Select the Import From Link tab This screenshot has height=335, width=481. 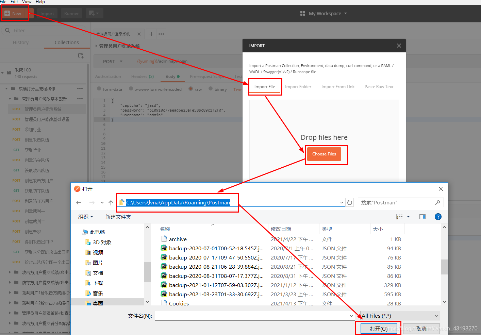click(x=338, y=87)
